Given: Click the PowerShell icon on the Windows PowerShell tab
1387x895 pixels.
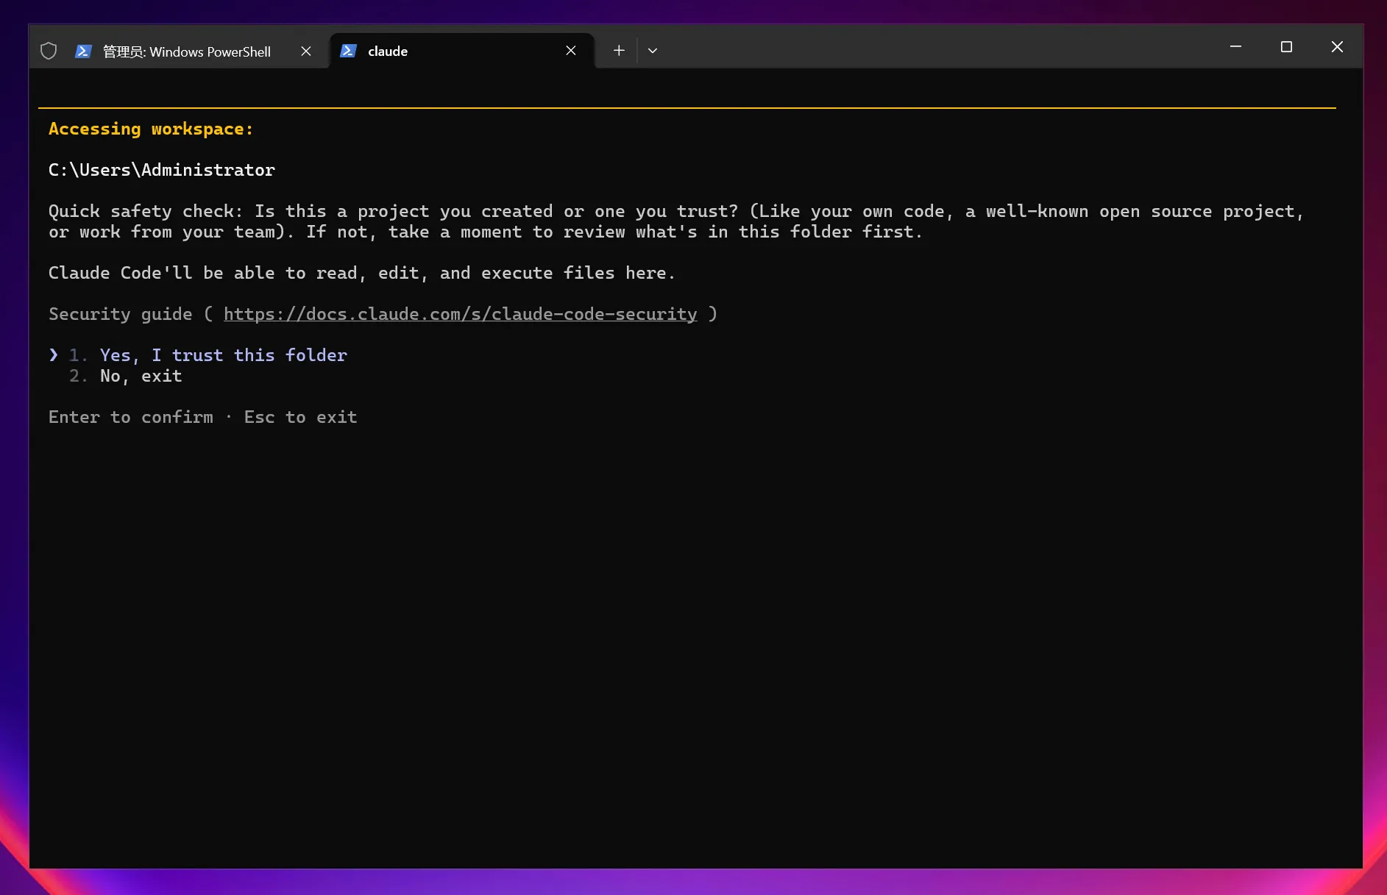Looking at the screenshot, I should tap(83, 51).
